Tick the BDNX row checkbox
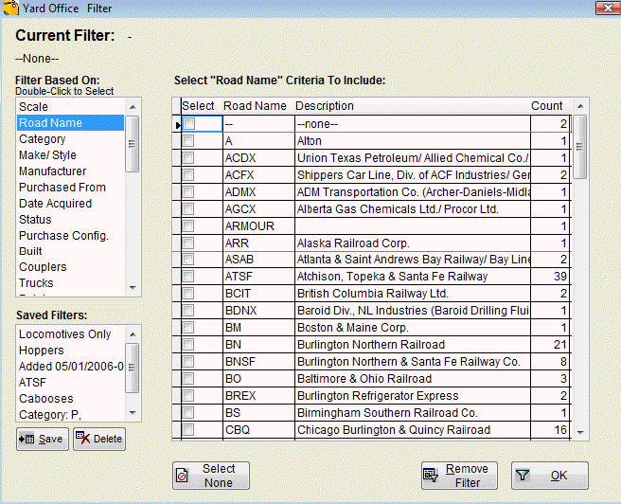Screen dimensions: 621x504 point(188,310)
